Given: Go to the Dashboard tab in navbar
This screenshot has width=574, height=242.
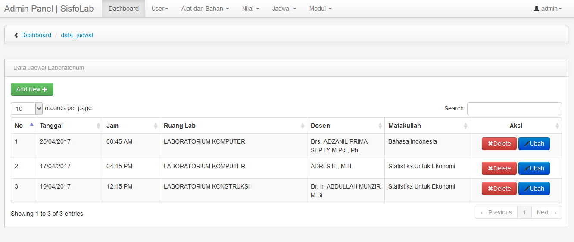Looking at the screenshot, I should coord(124,9).
